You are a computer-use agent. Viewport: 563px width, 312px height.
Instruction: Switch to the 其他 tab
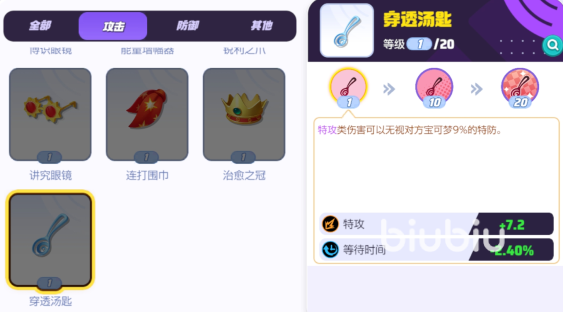click(x=261, y=26)
